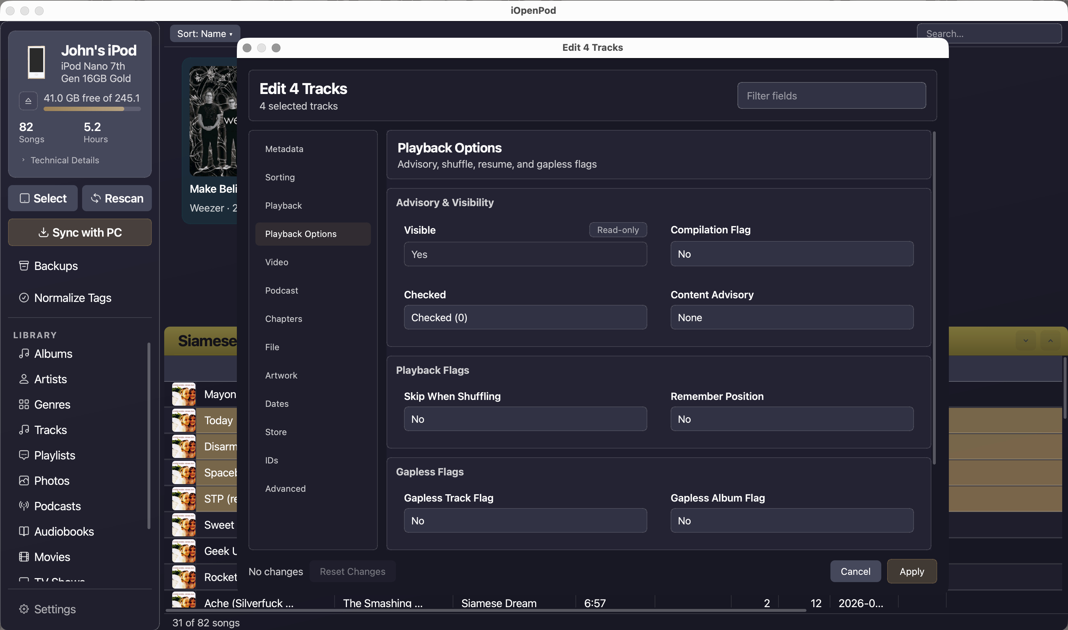Click the Genres grid icon
1068x630 pixels.
pos(24,405)
